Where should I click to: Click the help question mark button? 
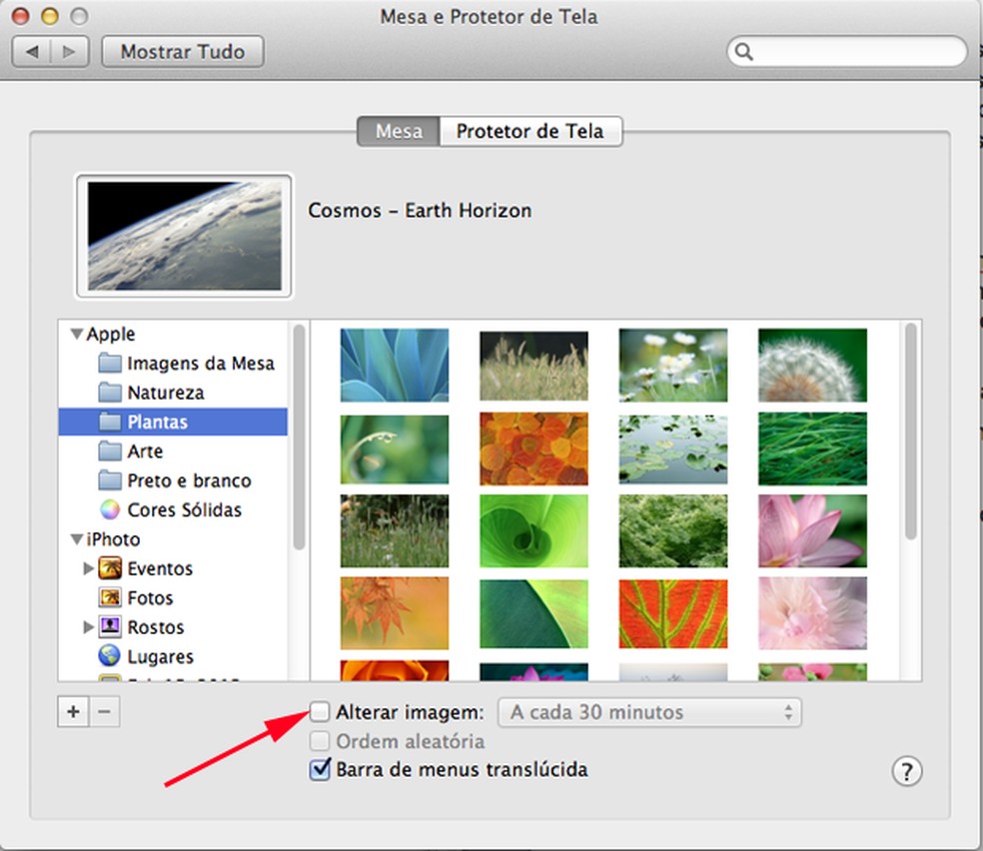906,771
